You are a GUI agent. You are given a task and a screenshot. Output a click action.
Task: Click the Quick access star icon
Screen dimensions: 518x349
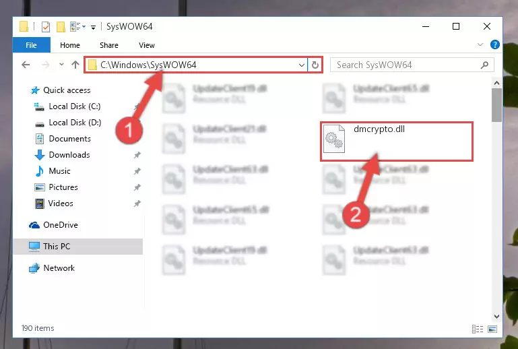(x=35, y=90)
